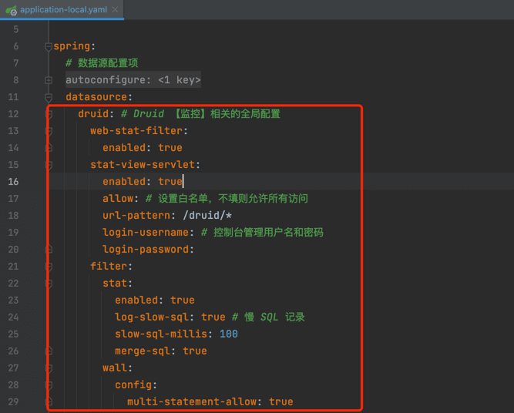Place cursor on the slow-sql-millis value 100

coord(228,334)
